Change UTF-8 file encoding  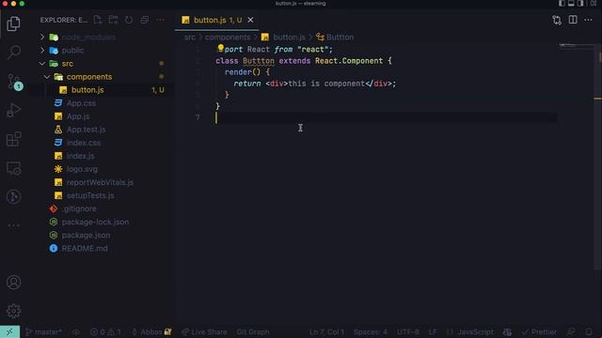coord(407,332)
